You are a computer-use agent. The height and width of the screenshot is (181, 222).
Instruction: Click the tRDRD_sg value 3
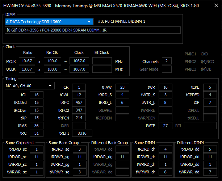80,149
